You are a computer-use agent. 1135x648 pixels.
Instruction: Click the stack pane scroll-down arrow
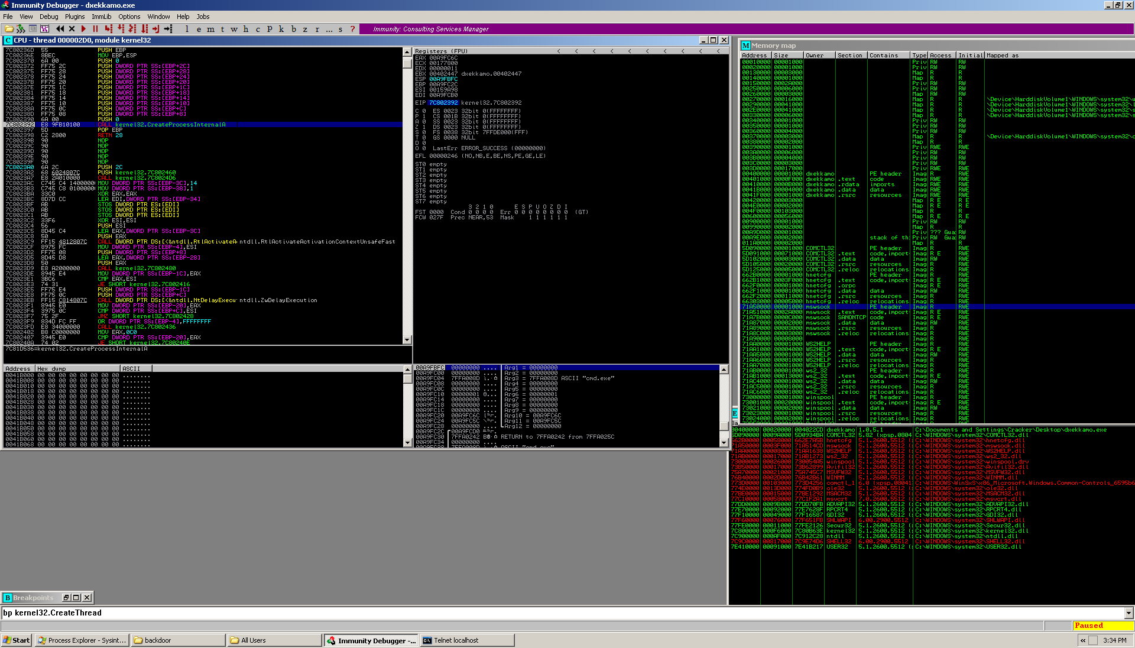[724, 442]
